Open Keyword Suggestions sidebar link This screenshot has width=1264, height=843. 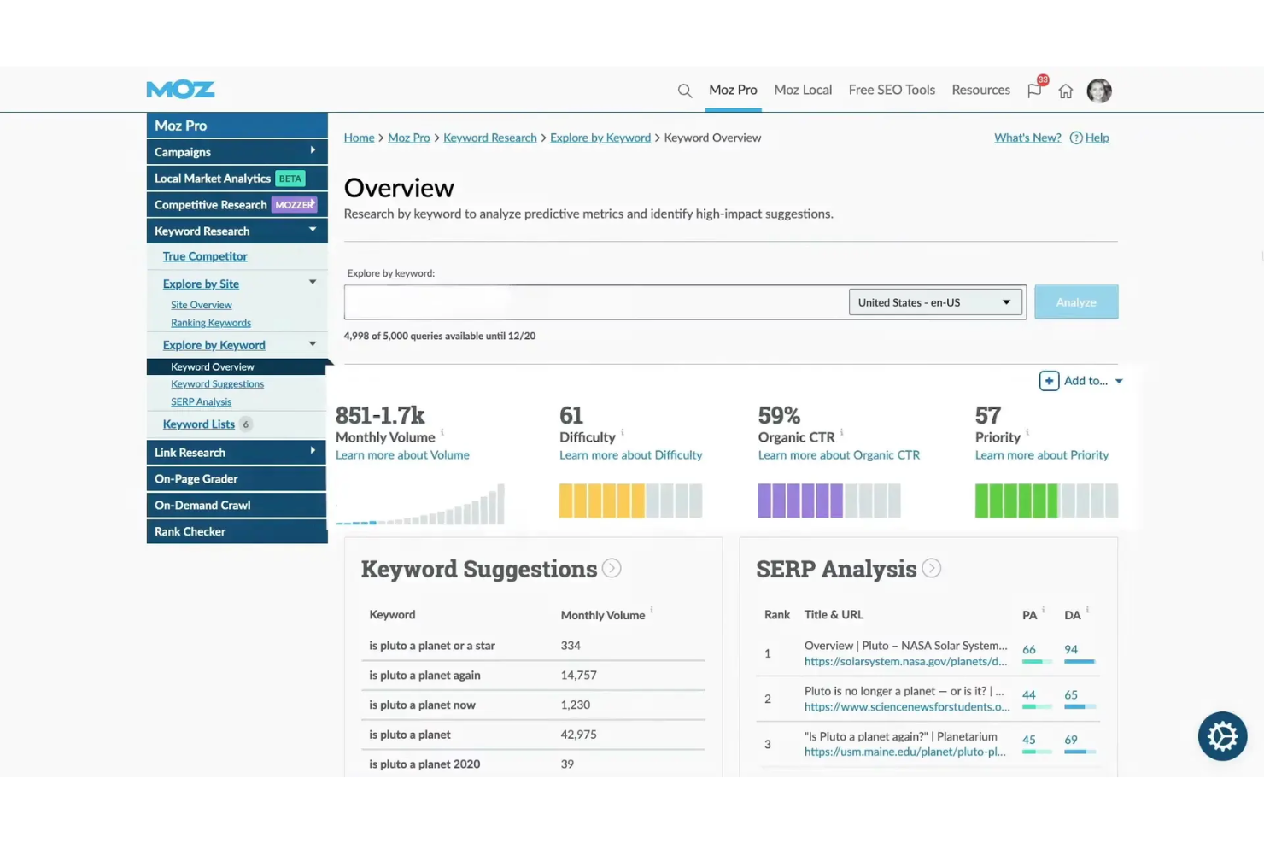(218, 384)
